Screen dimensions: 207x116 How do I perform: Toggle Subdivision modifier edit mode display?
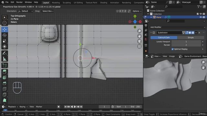click(x=187, y=33)
